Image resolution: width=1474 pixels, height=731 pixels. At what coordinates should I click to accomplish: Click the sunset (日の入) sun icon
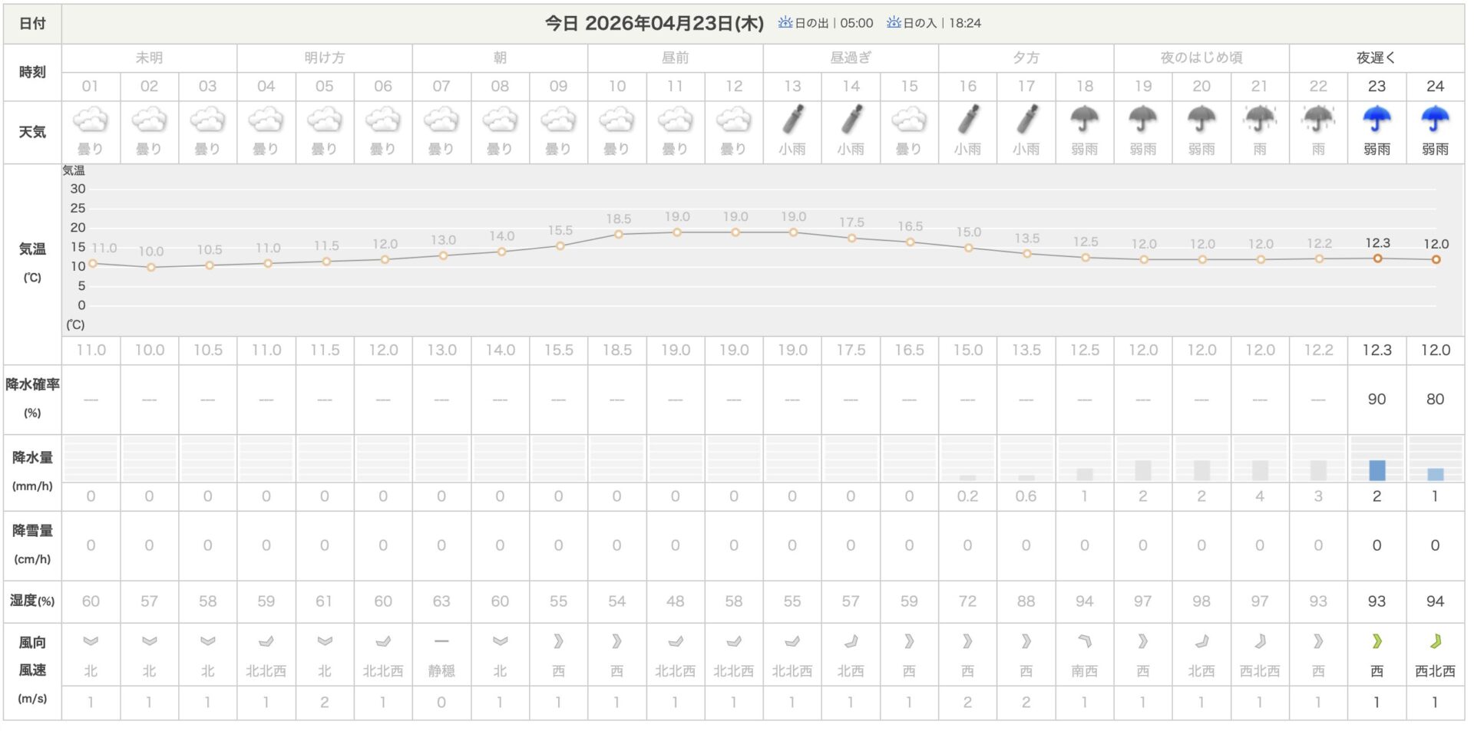(x=894, y=23)
